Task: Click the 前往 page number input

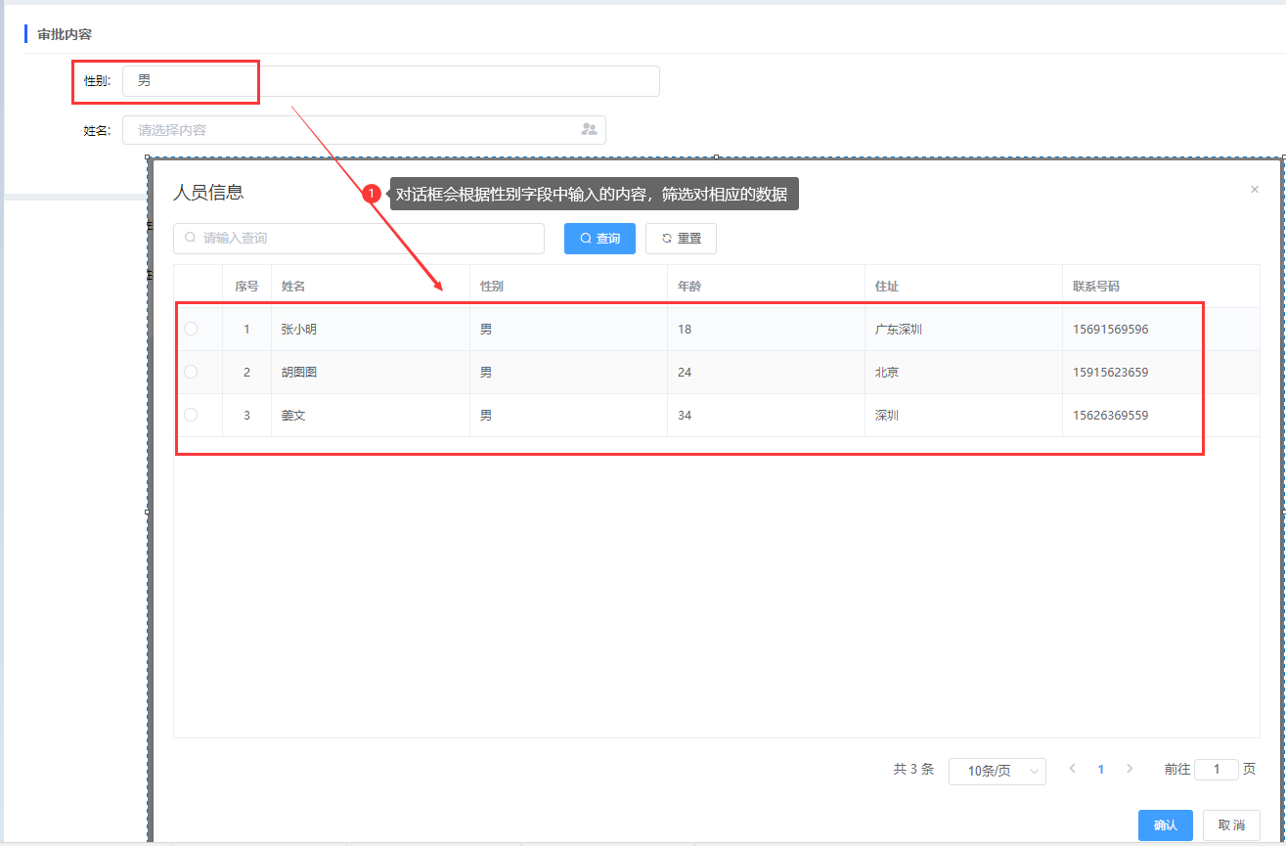Action: pos(1217,770)
